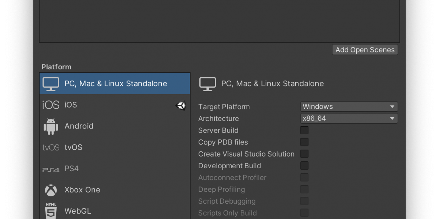439x219 pixels.
Task: Pick the WebGL platform label
Action: (78, 211)
